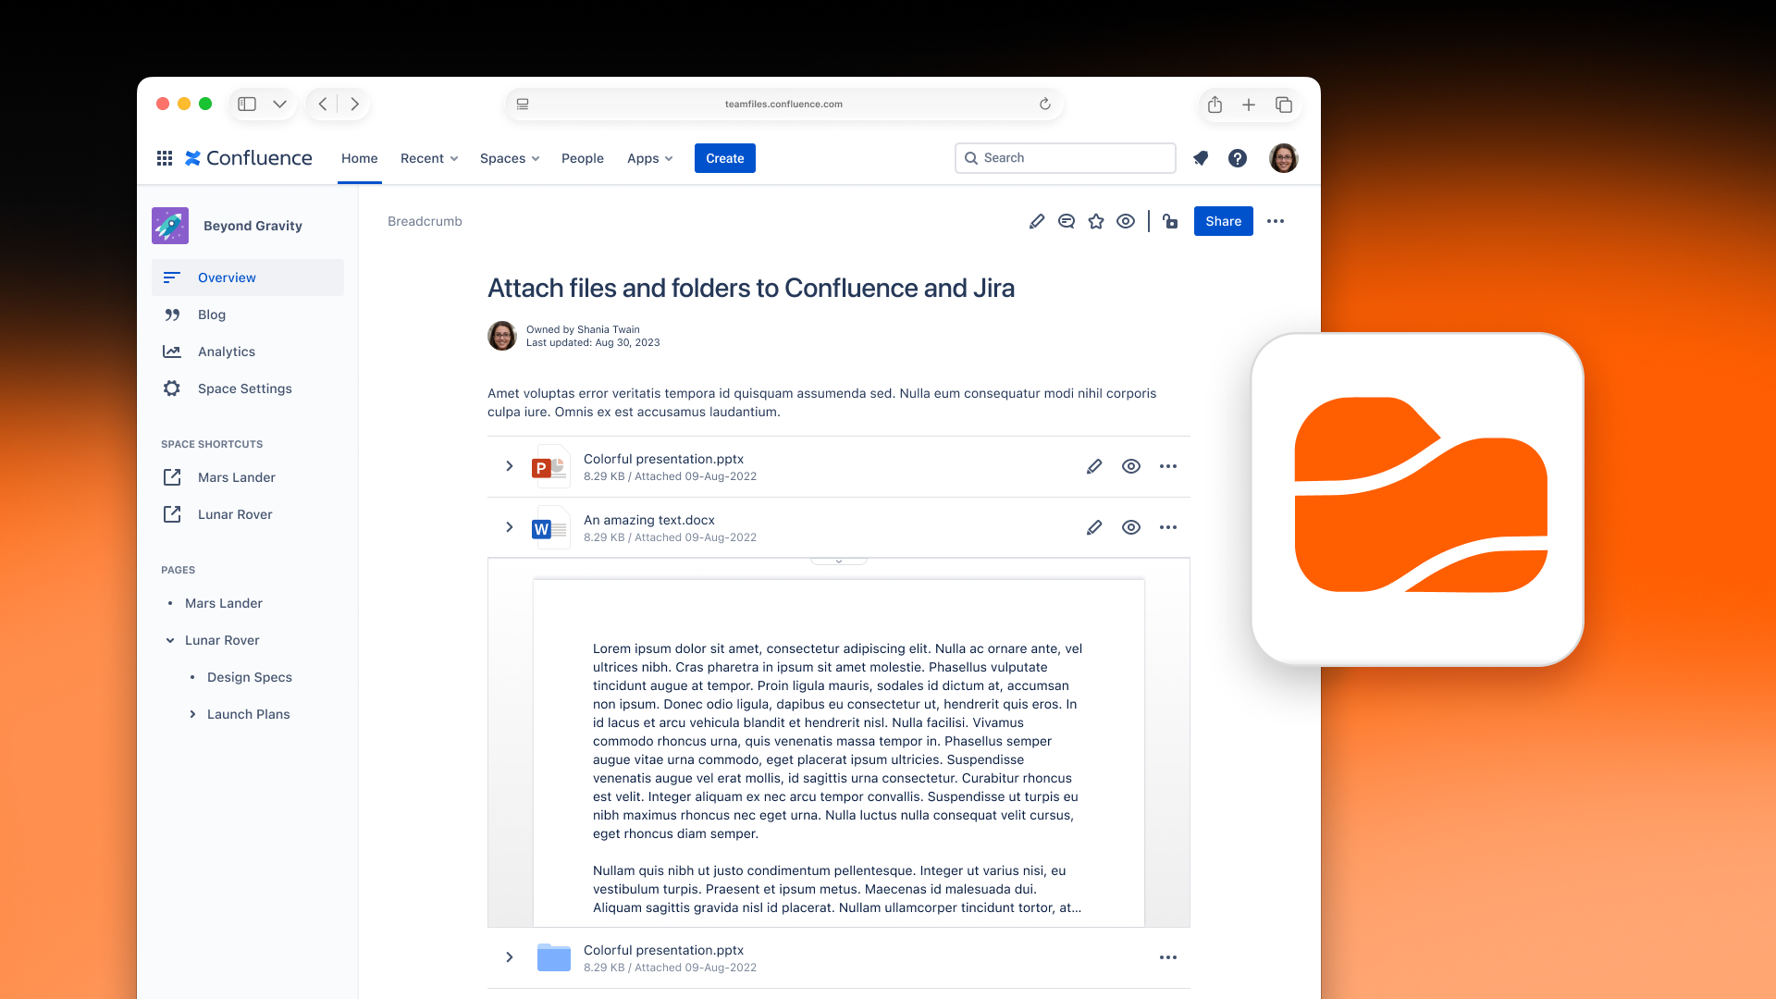Open more actions for An amazing text.docx
1776x999 pixels.
click(x=1168, y=527)
